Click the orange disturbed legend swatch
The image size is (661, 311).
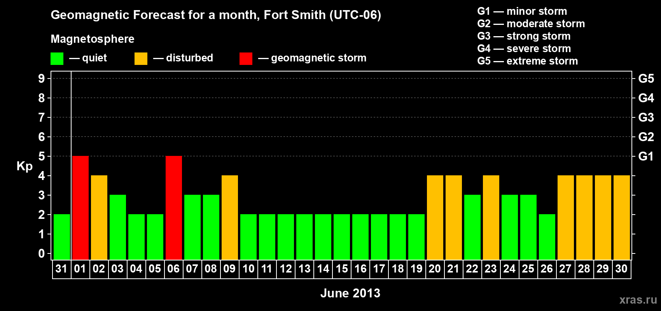click(x=141, y=59)
